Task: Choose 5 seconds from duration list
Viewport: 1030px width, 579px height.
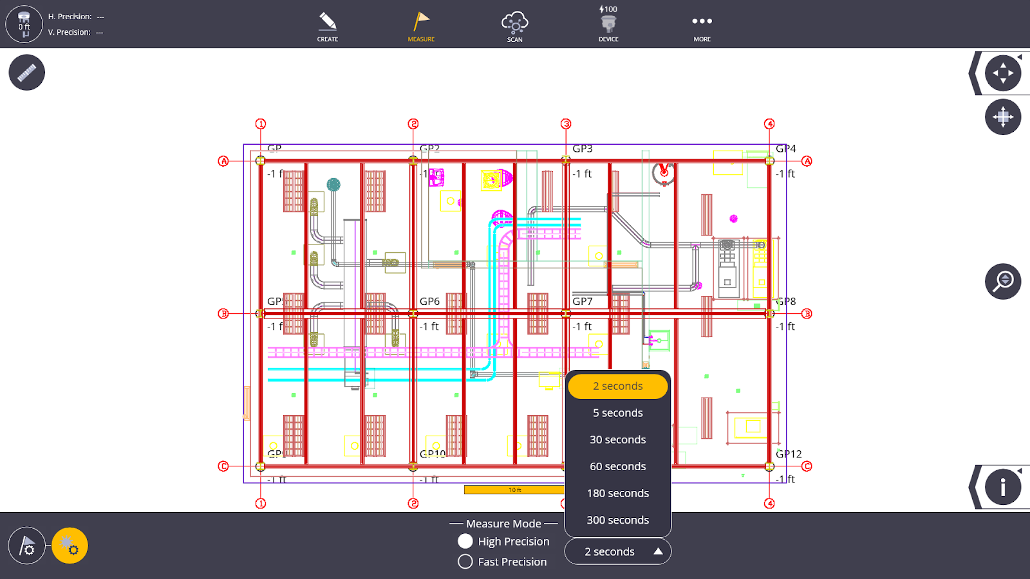Action: (617, 413)
